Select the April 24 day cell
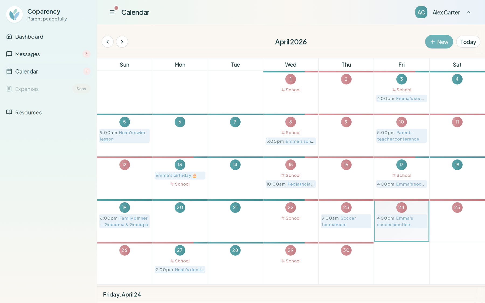 [x=401, y=234]
